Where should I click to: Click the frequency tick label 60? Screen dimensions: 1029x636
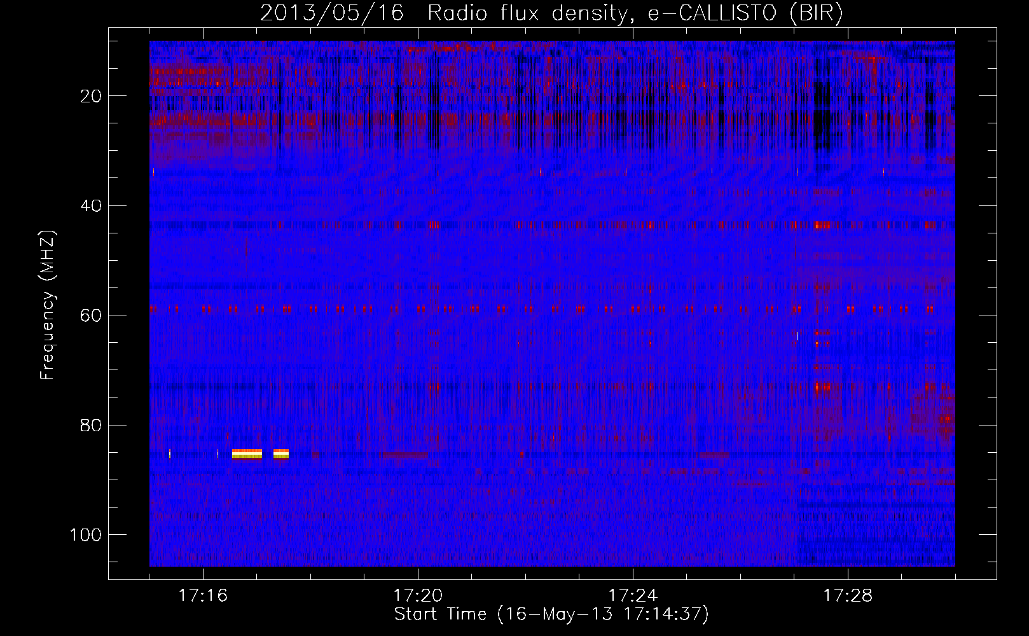click(x=91, y=315)
